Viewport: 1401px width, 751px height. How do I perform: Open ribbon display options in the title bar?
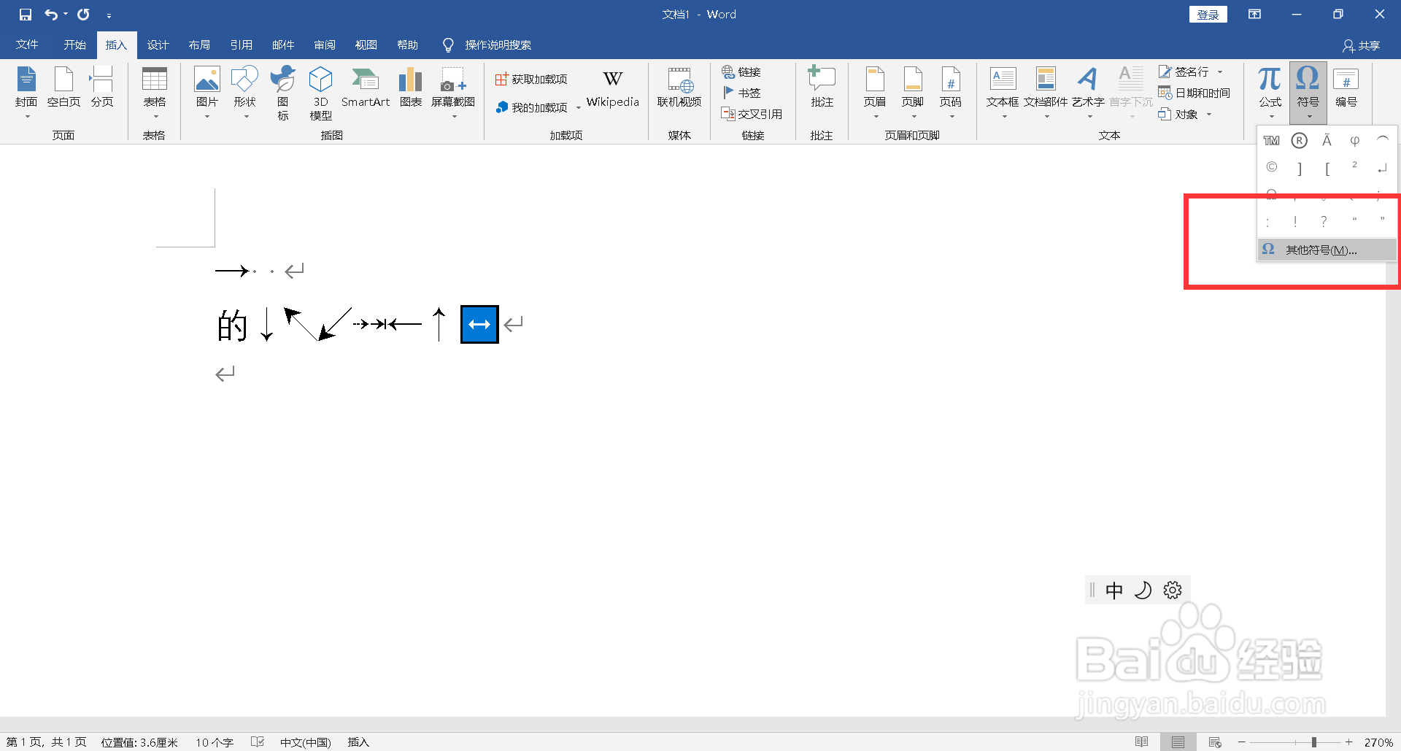coord(1254,15)
